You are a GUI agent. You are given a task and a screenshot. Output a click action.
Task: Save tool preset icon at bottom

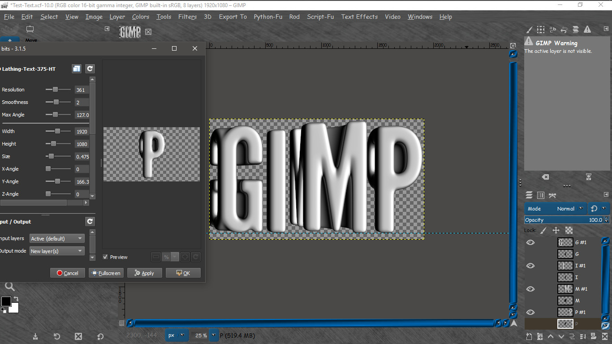[x=35, y=336]
